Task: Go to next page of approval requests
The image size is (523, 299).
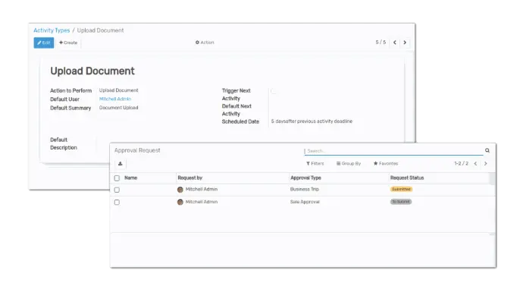Action: pyautogui.click(x=486, y=164)
